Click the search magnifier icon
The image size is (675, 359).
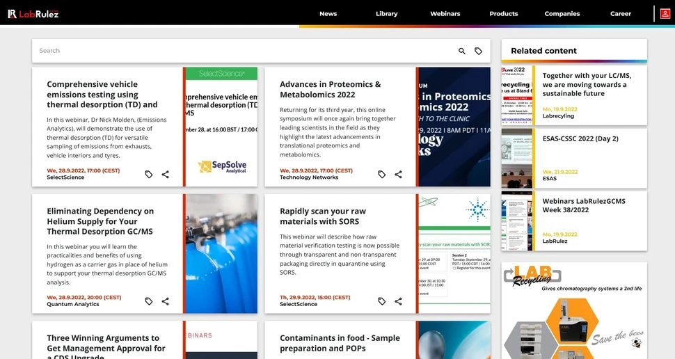pos(462,51)
